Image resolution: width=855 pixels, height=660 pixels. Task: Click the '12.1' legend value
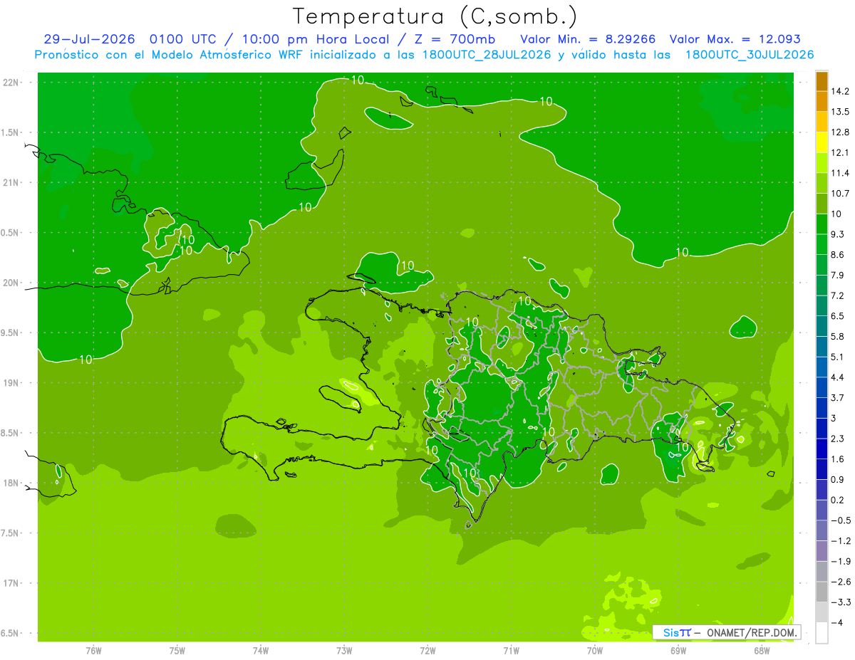840,152
